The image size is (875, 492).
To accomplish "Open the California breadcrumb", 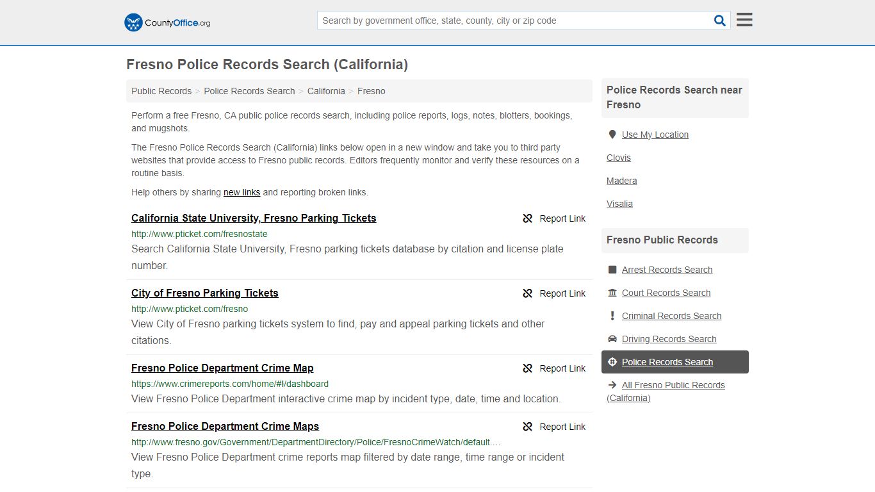I will (x=326, y=91).
